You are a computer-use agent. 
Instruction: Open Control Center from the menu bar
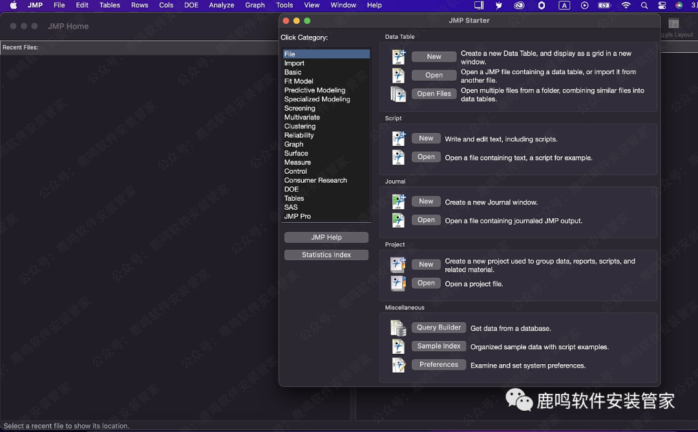pos(662,5)
